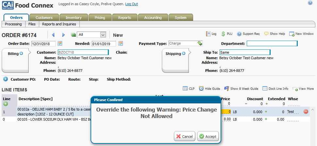Switch to Orders tab
This screenshot has width=317, height=146.
(x=16, y=18)
